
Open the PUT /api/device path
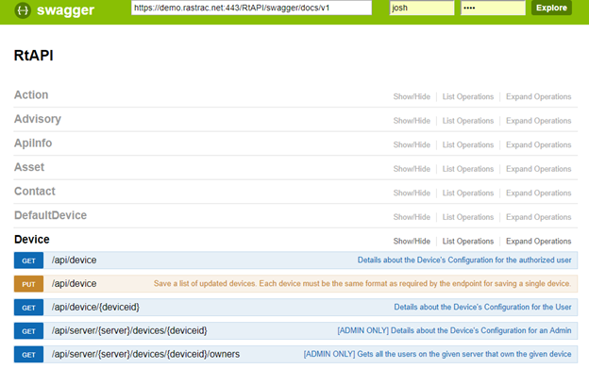[75, 284]
